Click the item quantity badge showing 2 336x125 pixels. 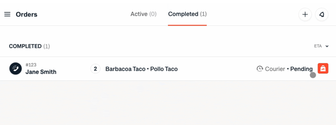[95, 69]
